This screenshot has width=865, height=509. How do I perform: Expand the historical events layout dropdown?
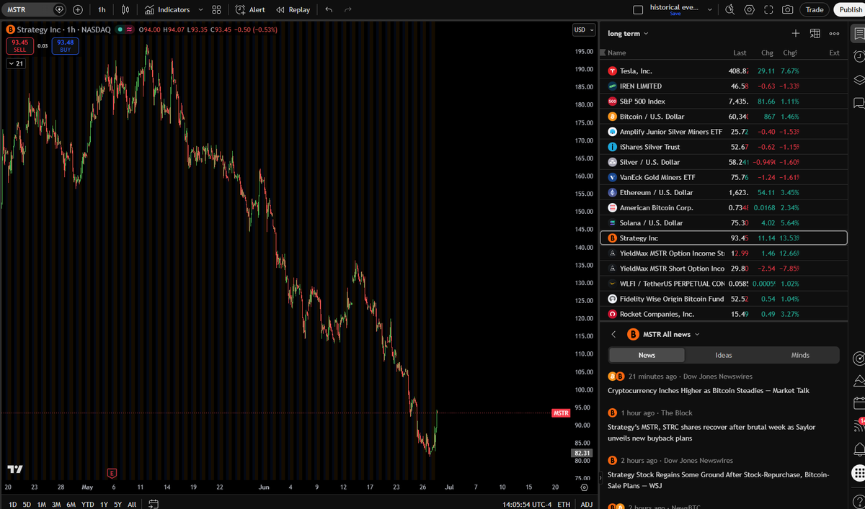coord(709,10)
